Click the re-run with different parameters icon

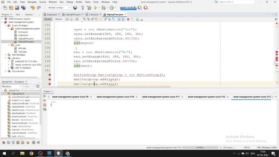point(45,101)
